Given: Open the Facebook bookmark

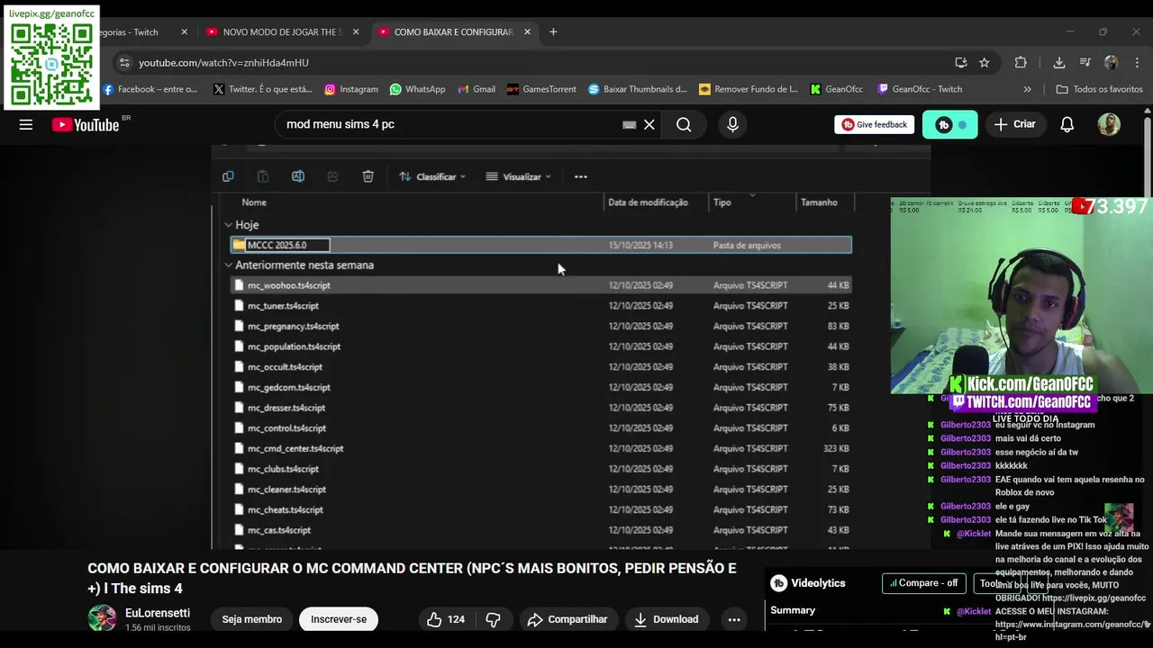Looking at the screenshot, I should pos(150,89).
